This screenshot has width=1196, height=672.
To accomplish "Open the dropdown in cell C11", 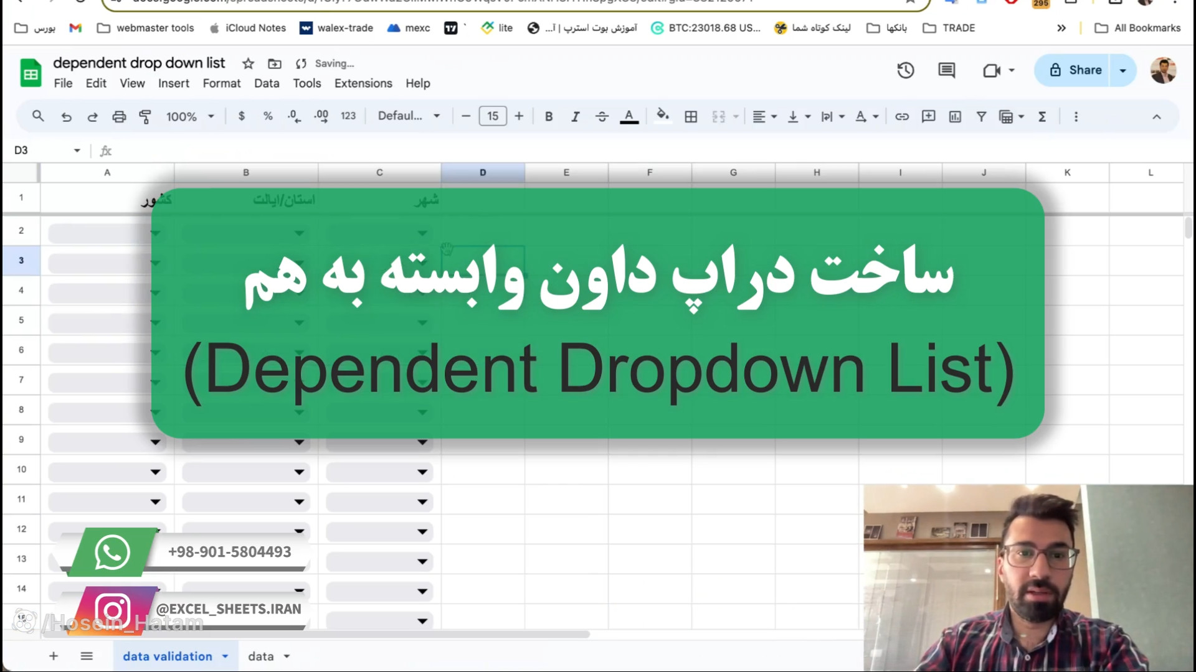I will [422, 502].
